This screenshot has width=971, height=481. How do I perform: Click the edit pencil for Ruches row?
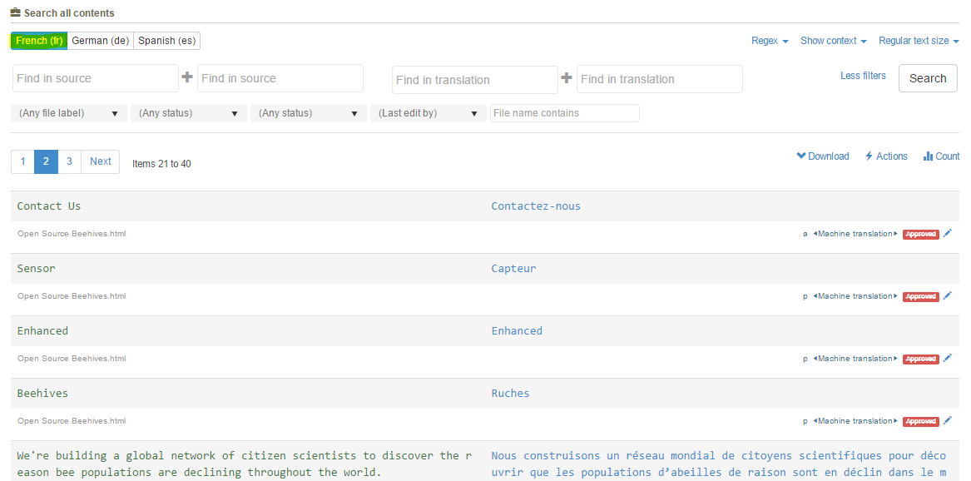tap(948, 421)
